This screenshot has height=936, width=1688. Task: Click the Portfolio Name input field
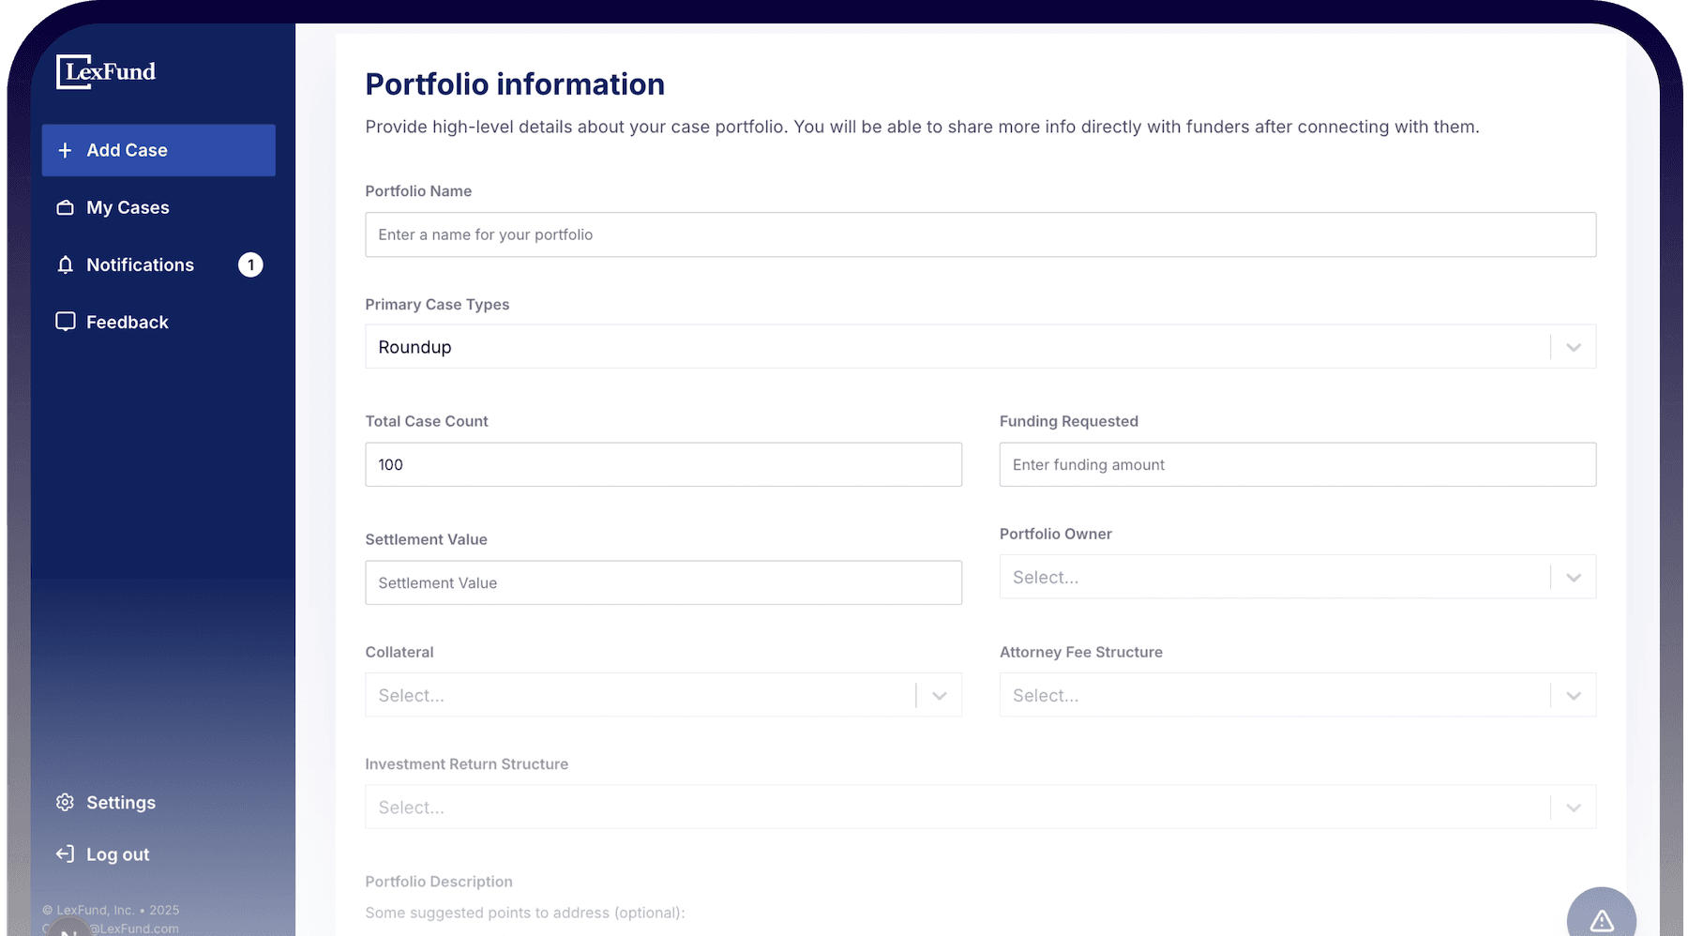tap(979, 234)
